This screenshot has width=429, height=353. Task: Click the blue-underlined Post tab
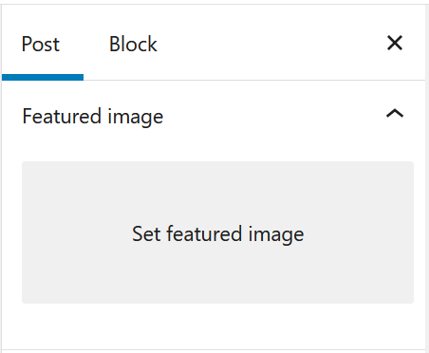(43, 44)
